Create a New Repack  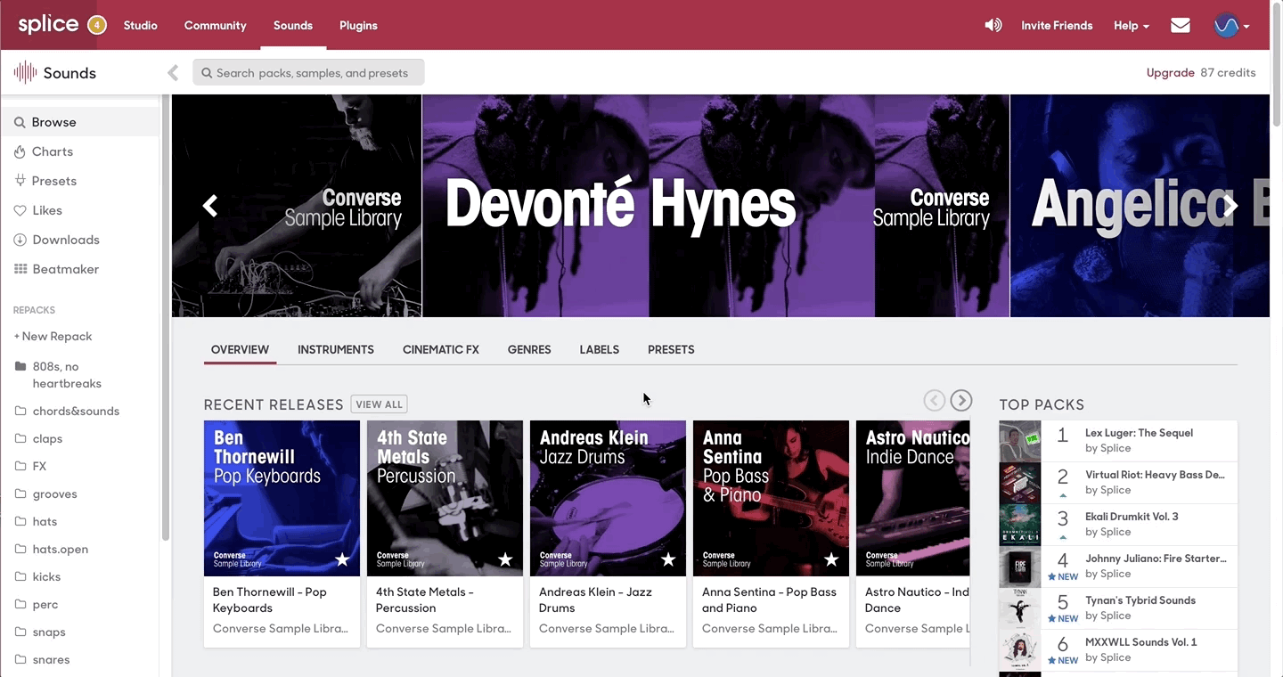53,337
